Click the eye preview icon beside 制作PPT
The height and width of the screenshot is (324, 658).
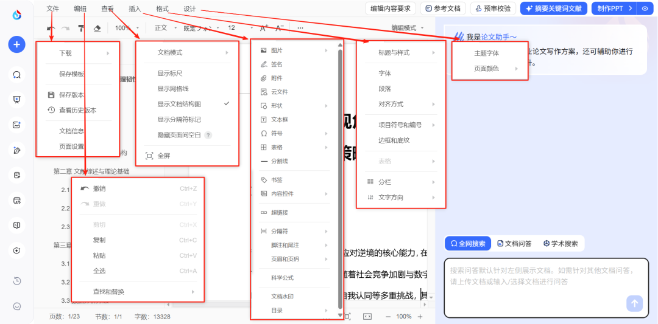coord(645,9)
